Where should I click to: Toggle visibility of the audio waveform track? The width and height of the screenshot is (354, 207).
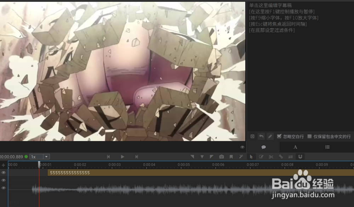[4, 188]
